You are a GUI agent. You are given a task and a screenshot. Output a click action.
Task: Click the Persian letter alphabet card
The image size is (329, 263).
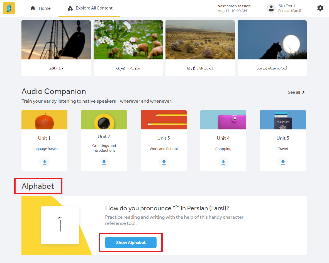(x=60, y=225)
